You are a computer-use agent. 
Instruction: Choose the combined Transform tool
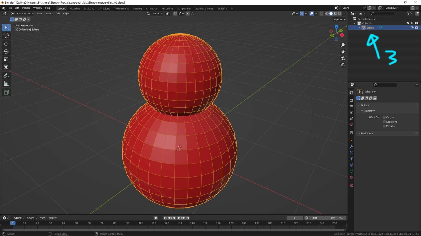pyautogui.click(x=6, y=67)
